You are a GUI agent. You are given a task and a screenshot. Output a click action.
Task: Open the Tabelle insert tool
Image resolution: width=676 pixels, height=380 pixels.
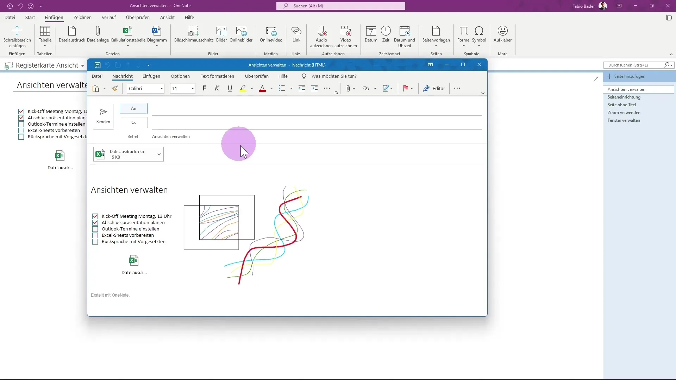pyautogui.click(x=45, y=37)
